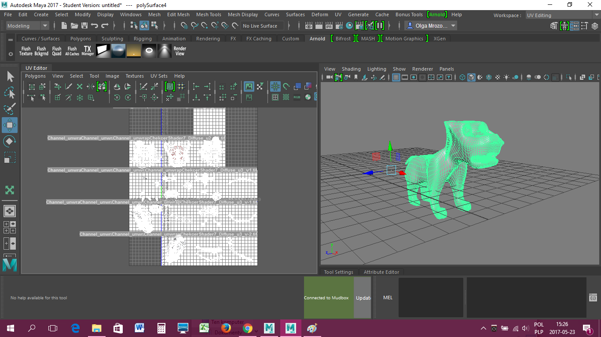Click the No Live Surface button
This screenshot has width=601, height=337.
click(262, 25)
